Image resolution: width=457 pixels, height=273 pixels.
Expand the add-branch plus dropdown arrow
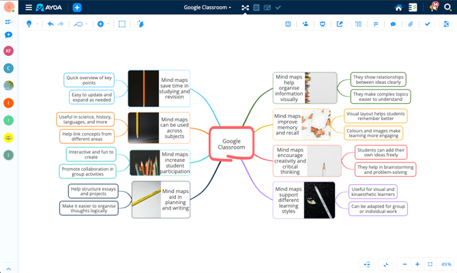[108, 25]
